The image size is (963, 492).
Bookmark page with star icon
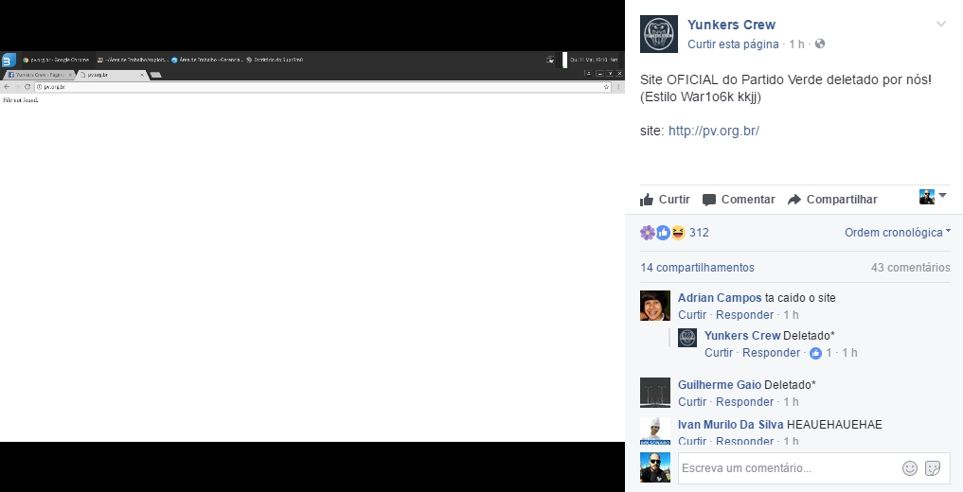point(606,87)
